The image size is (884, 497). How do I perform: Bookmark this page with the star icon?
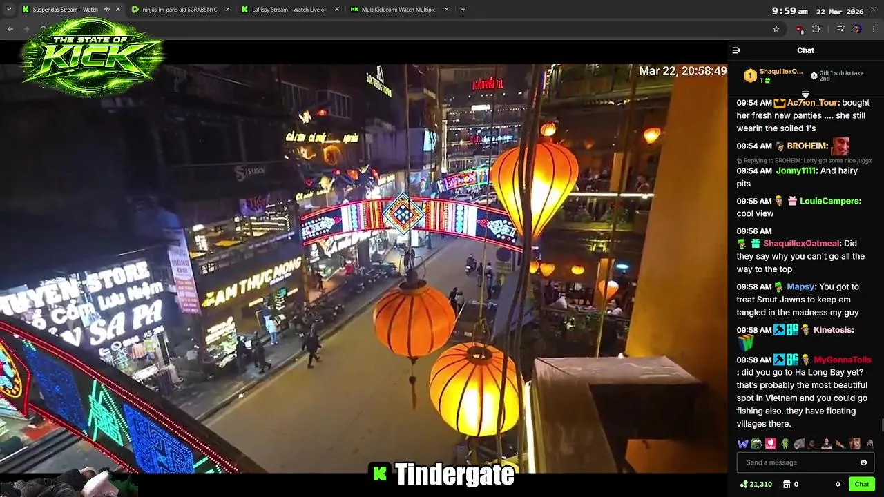(776, 29)
